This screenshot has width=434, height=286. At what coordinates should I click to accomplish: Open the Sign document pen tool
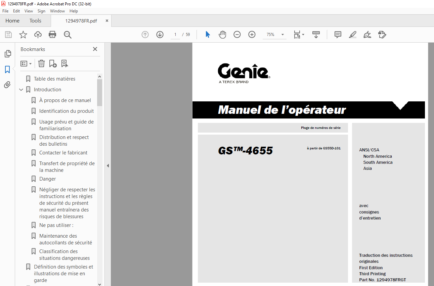tap(367, 35)
